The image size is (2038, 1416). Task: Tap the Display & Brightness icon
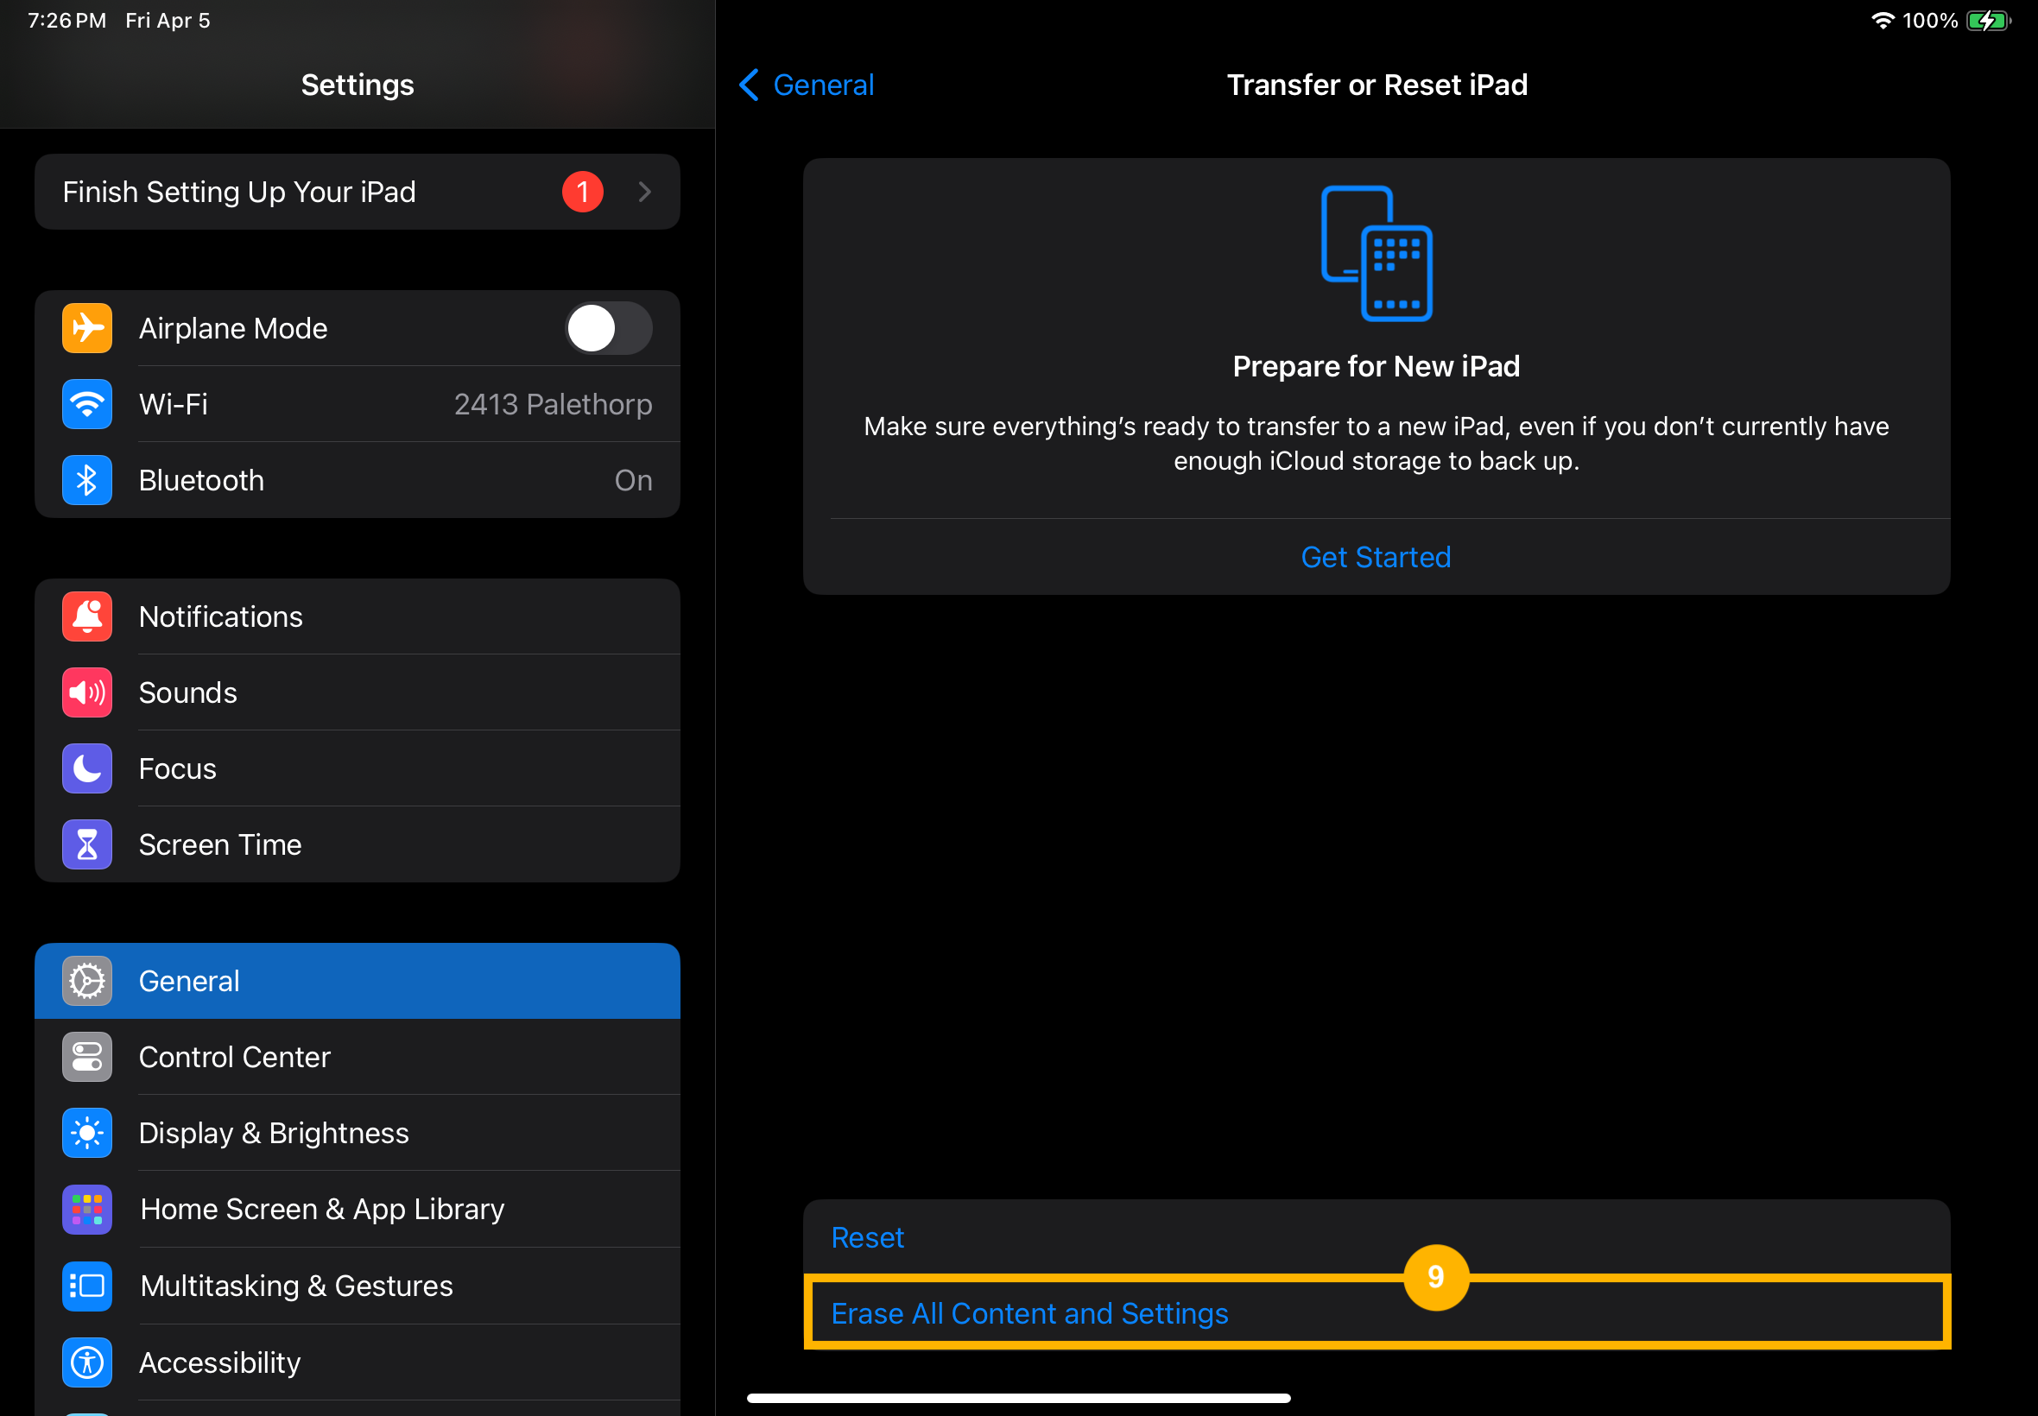pos(87,1133)
